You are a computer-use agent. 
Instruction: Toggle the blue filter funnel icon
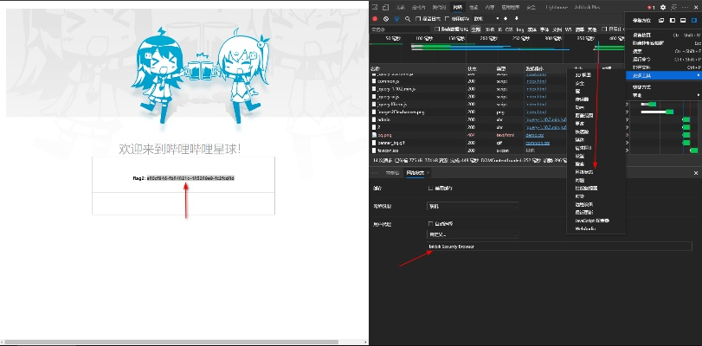click(x=396, y=19)
